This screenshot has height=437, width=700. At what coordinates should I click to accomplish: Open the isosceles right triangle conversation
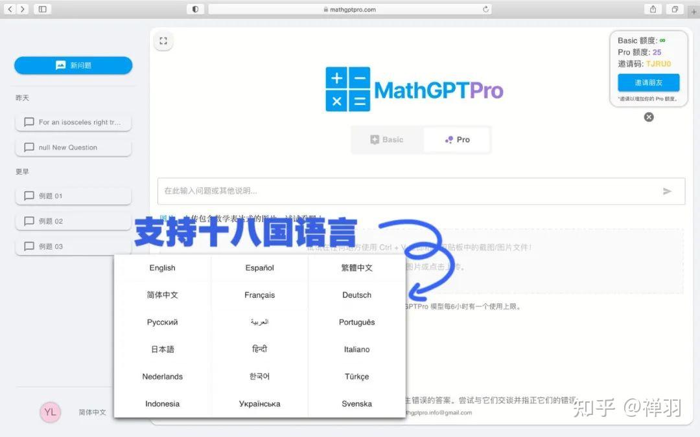pos(73,122)
